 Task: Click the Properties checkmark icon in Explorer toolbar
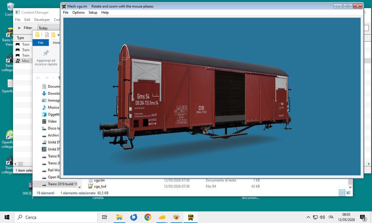pos(47,35)
